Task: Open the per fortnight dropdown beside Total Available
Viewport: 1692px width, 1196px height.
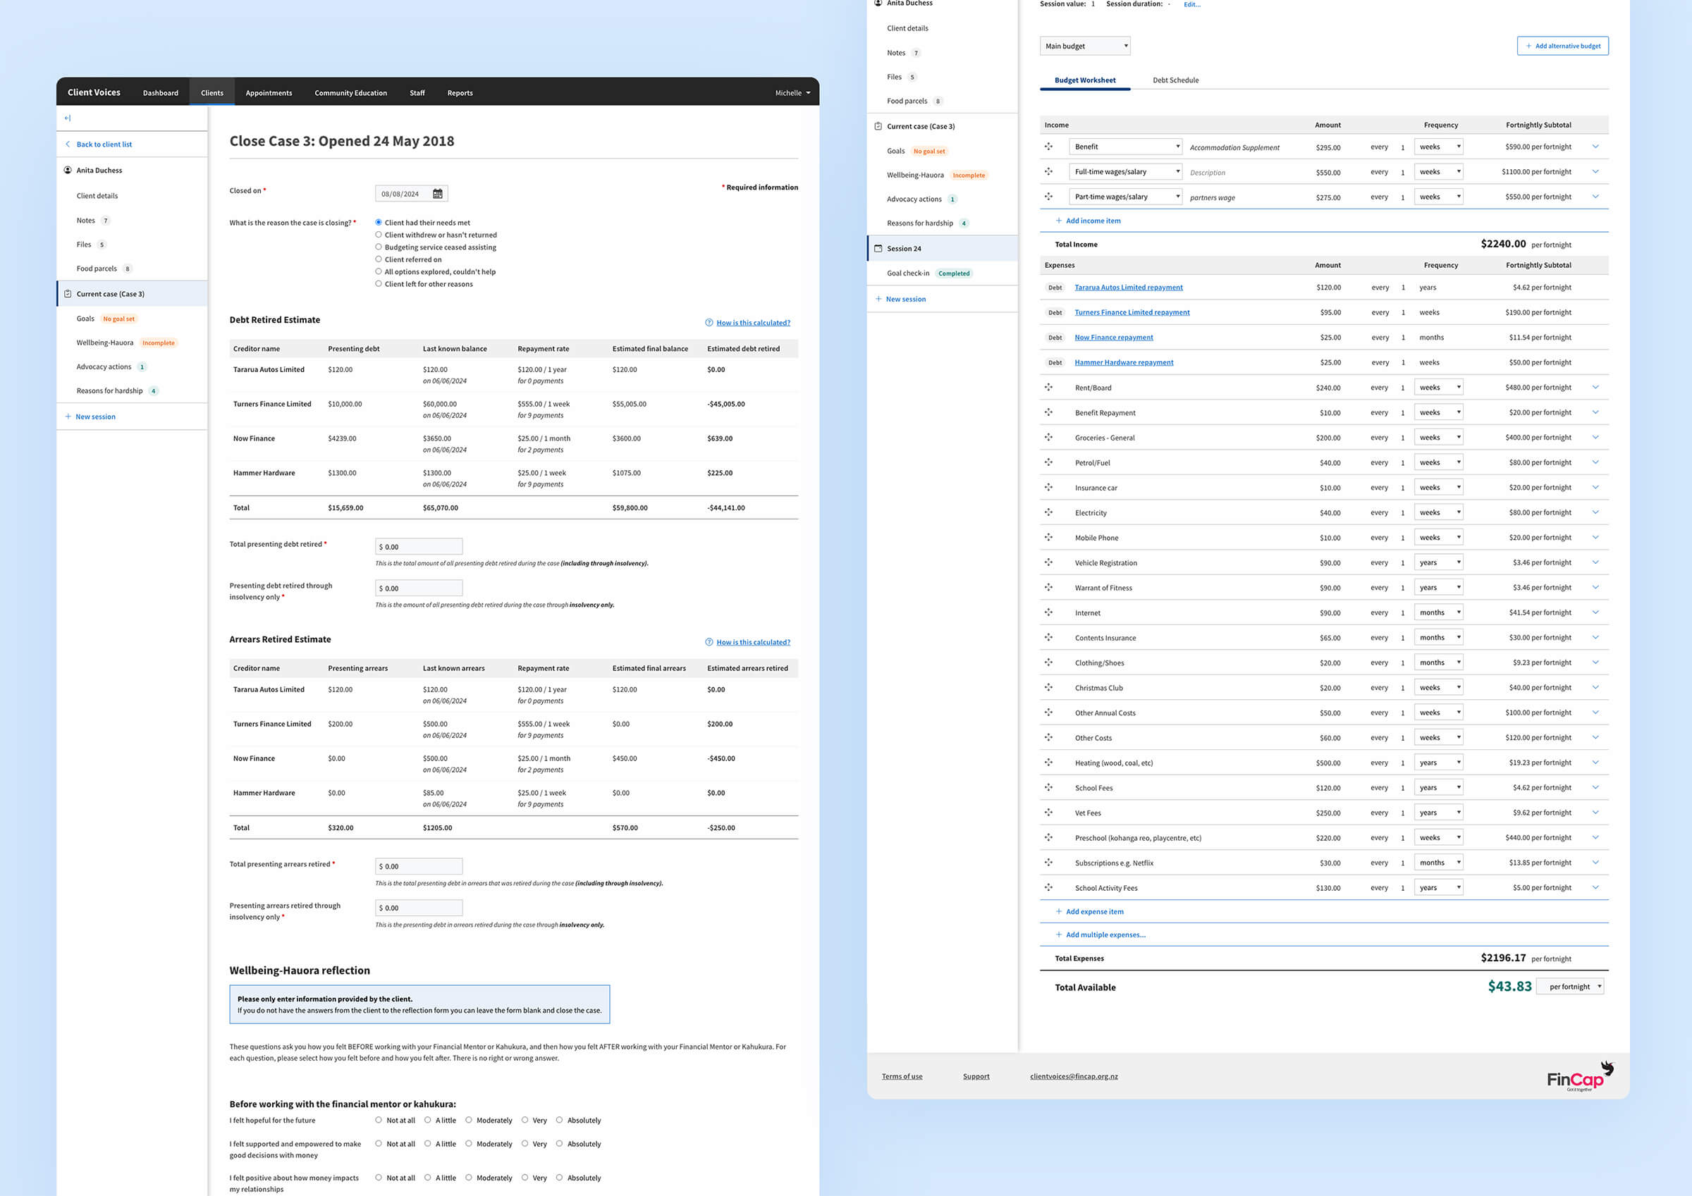Action: 1571,986
